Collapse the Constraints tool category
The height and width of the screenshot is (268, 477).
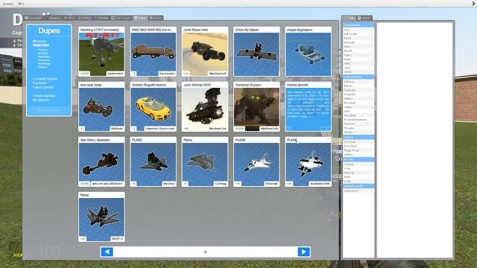point(358,25)
